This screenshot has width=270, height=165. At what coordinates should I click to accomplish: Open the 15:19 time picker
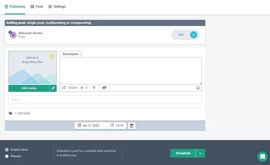(117, 126)
